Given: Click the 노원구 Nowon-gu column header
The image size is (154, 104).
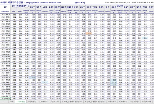Looking at the screenshot, I should coord(45,9).
